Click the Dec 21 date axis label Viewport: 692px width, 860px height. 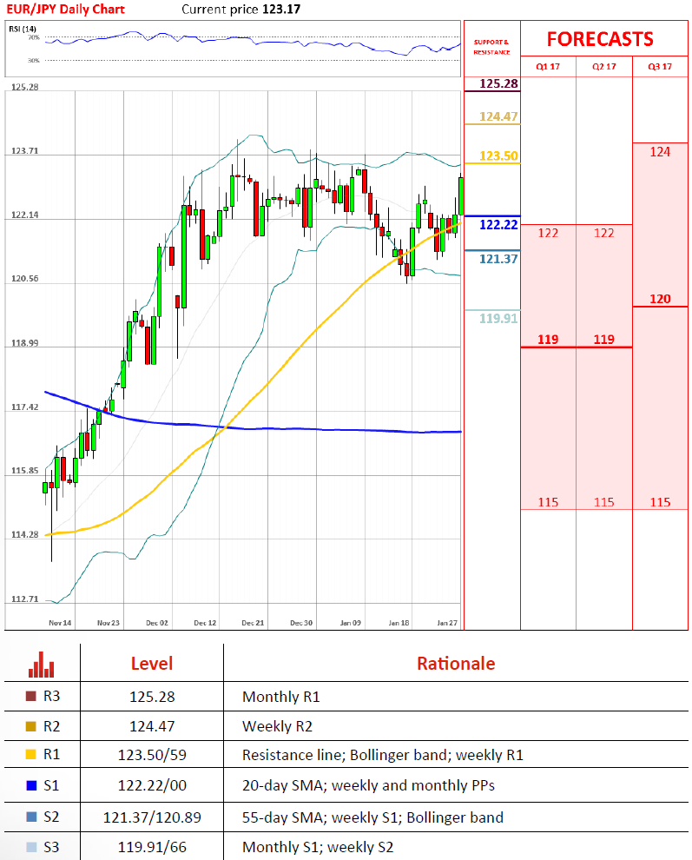[253, 623]
